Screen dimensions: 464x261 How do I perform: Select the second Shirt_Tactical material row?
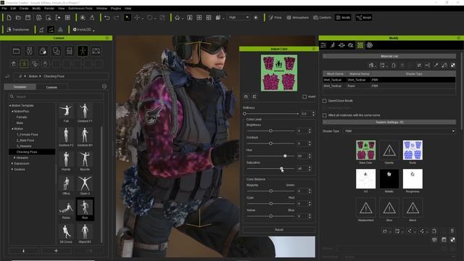click(x=389, y=86)
